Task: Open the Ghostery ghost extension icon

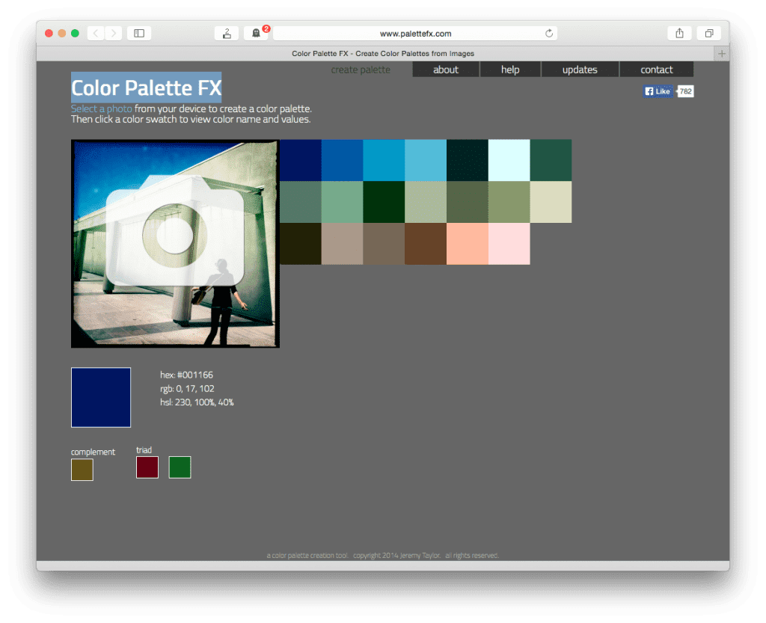Action: click(256, 33)
